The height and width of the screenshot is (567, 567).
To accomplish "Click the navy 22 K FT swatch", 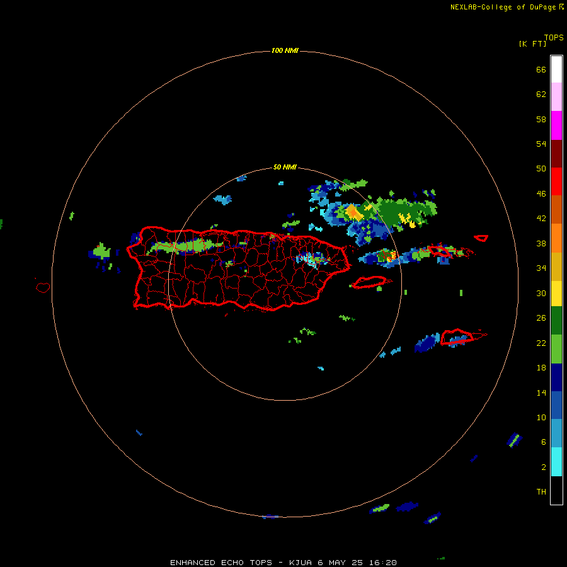I will [x=556, y=377].
